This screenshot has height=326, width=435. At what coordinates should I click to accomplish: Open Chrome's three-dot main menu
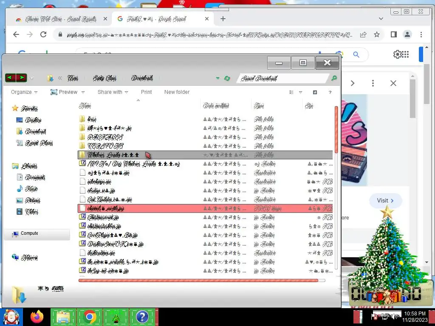421,34
